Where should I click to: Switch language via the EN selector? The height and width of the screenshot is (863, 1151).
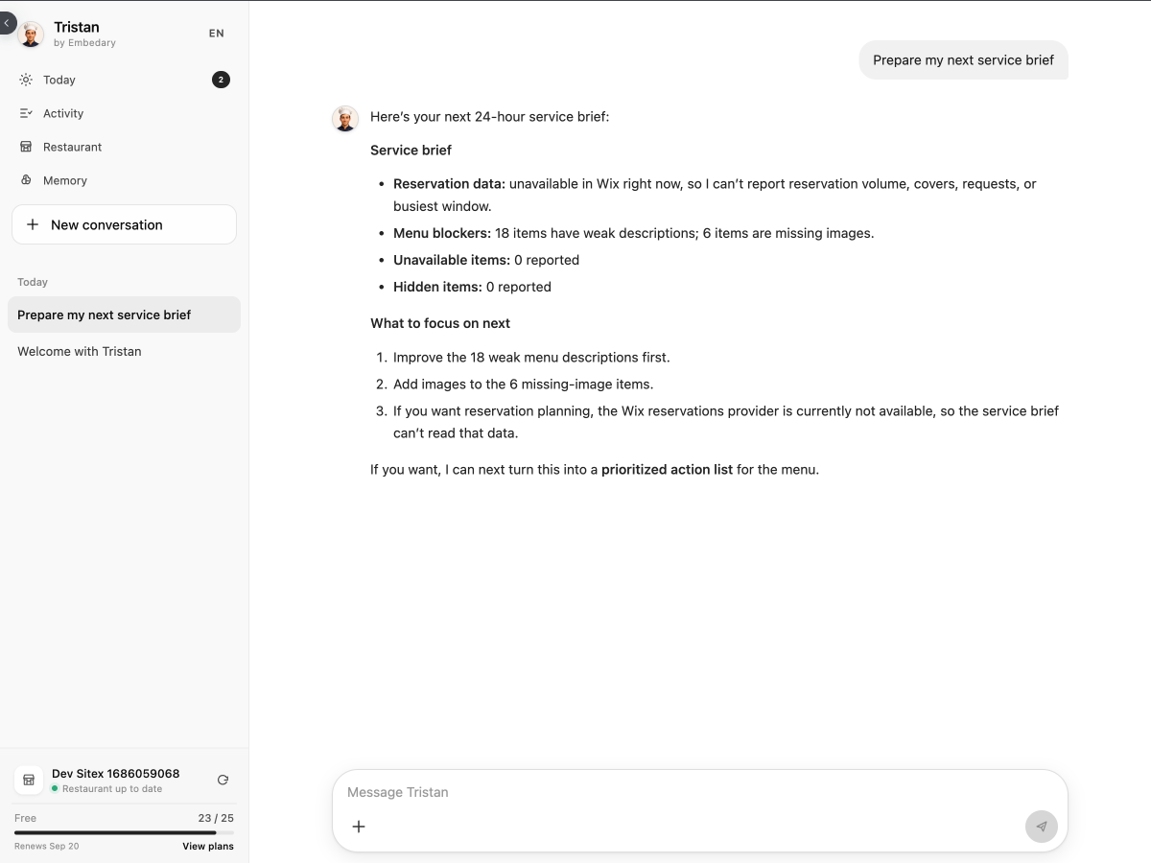point(217,34)
